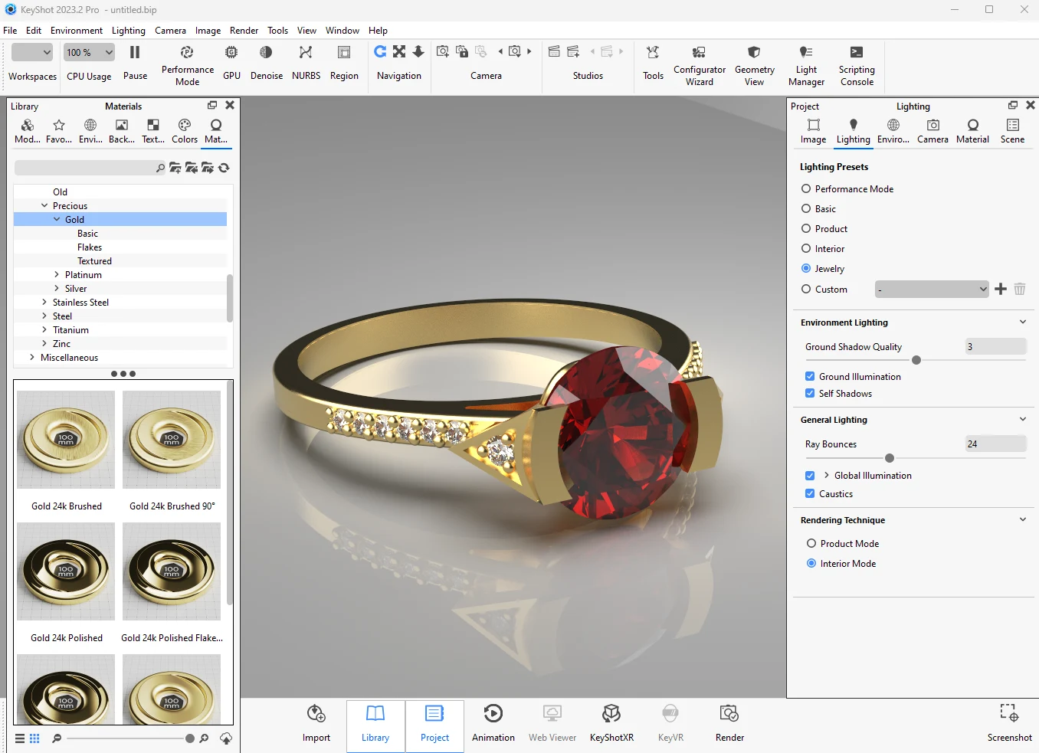The height and width of the screenshot is (753, 1039).
Task: Expand the Platinum materials folder
Action: tap(57, 275)
